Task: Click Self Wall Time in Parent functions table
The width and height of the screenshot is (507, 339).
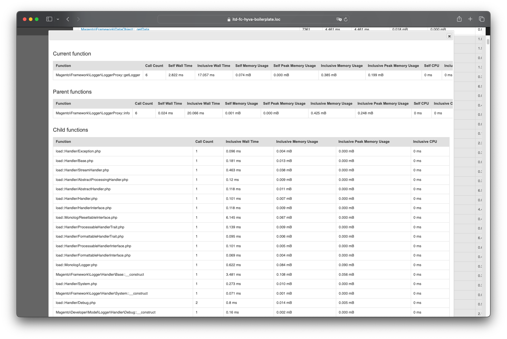Action: click(170, 103)
